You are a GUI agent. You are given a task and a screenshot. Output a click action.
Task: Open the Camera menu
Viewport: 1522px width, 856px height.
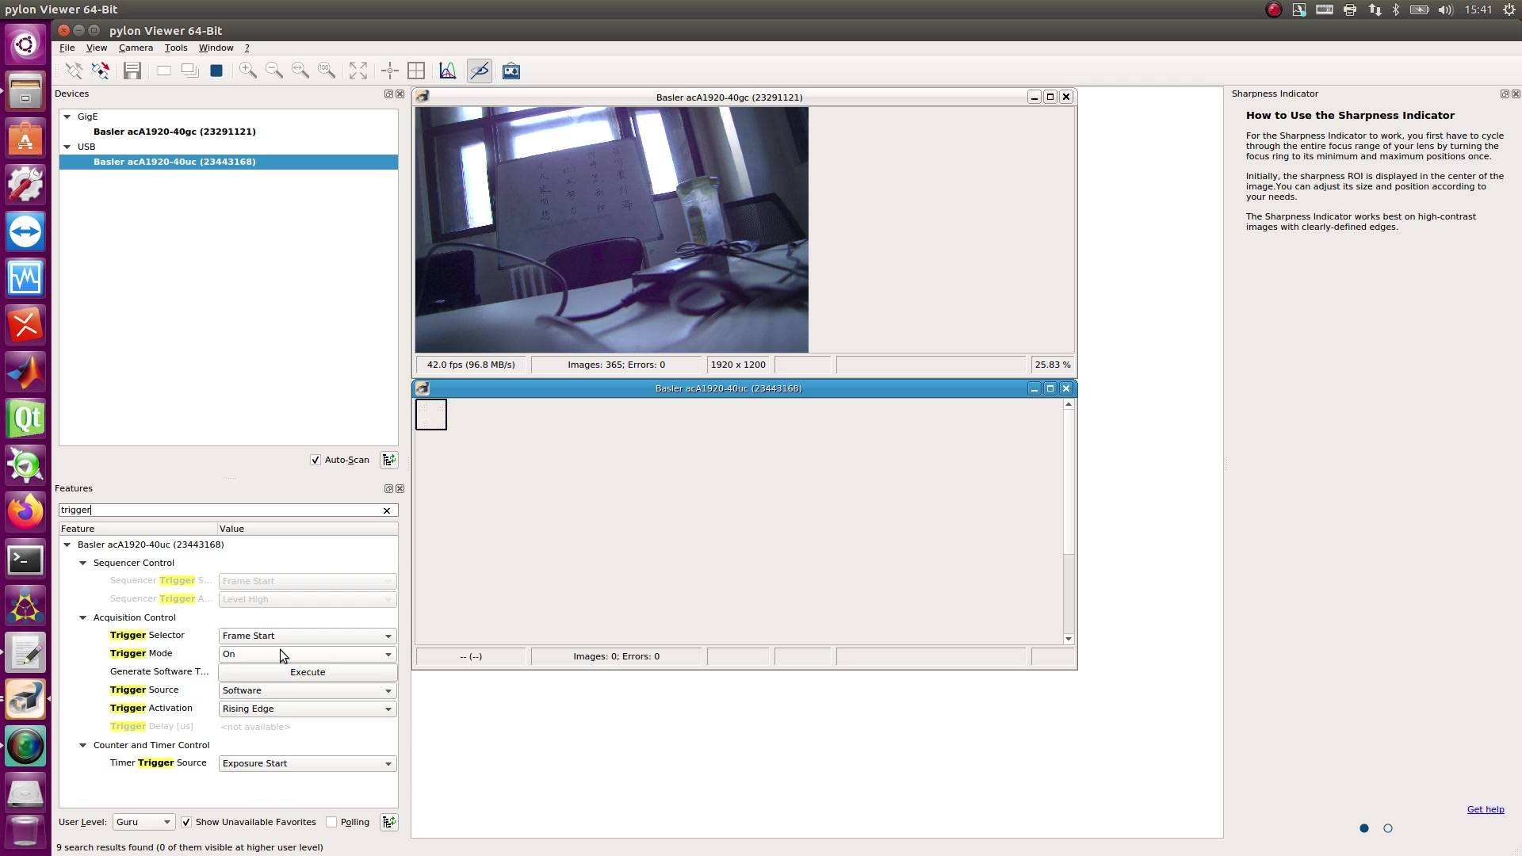[136, 48]
